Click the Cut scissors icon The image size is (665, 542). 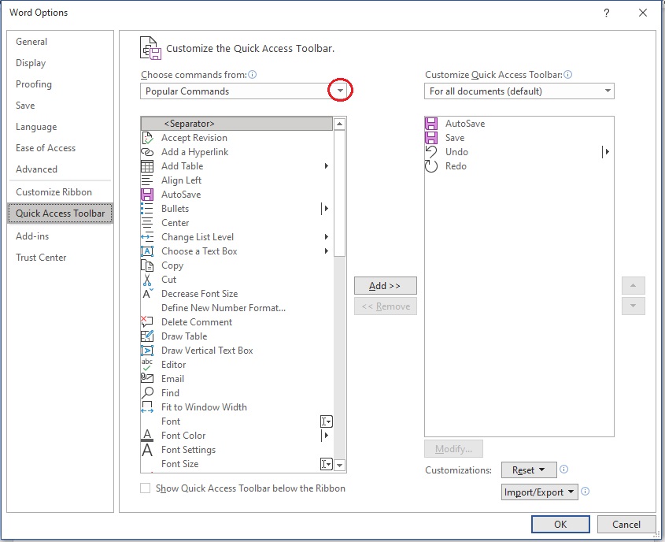pyautogui.click(x=147, y=280)
